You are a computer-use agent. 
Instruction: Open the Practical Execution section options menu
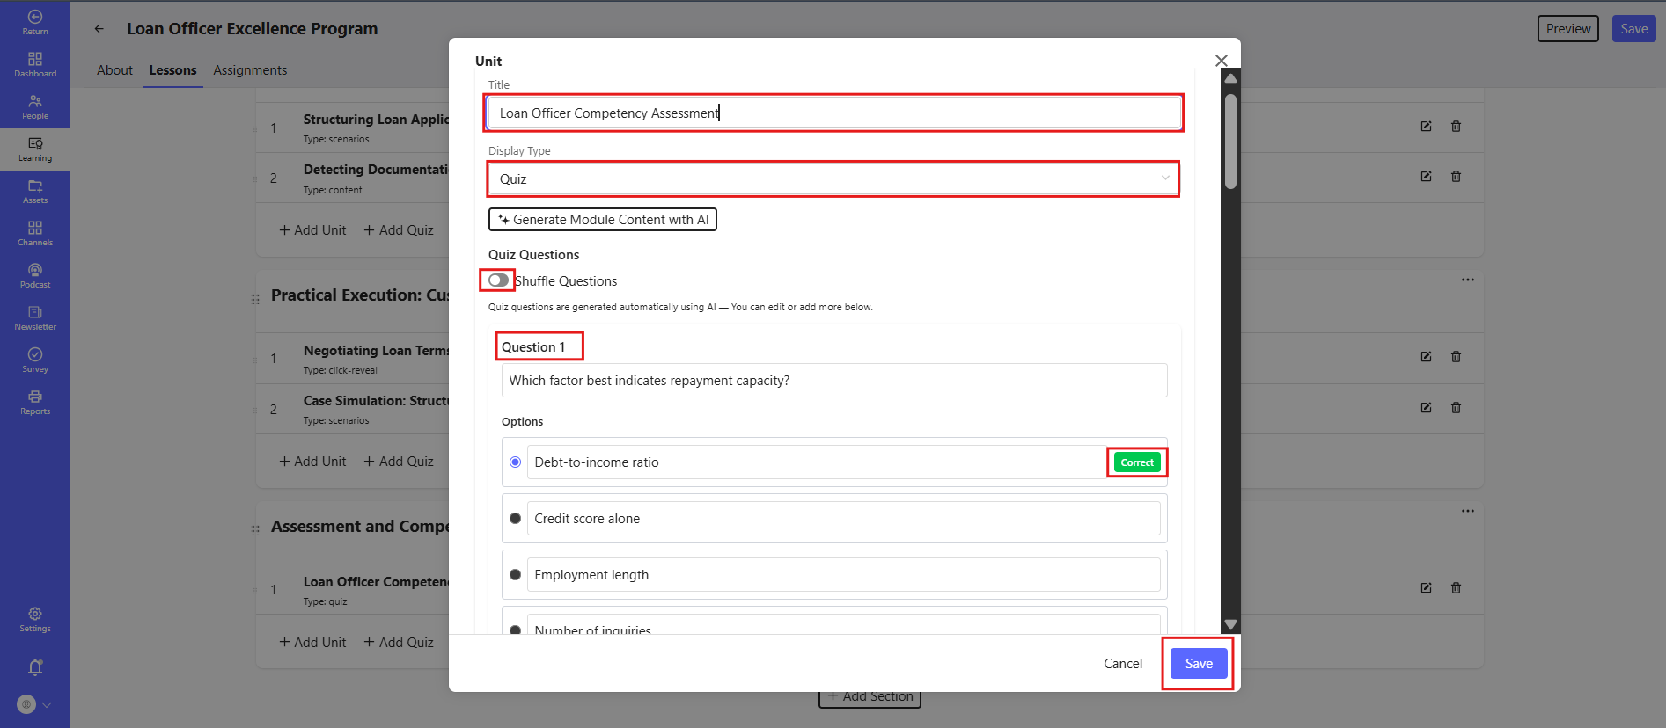(1467, 280)
